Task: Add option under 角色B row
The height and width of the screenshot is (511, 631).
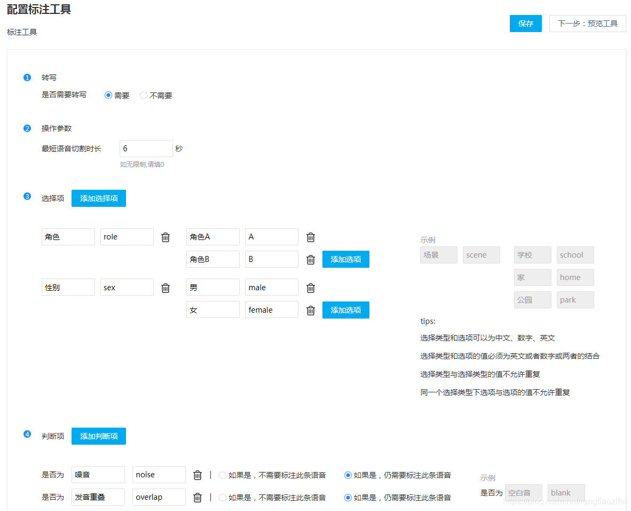Action: (x=346, y=259)
